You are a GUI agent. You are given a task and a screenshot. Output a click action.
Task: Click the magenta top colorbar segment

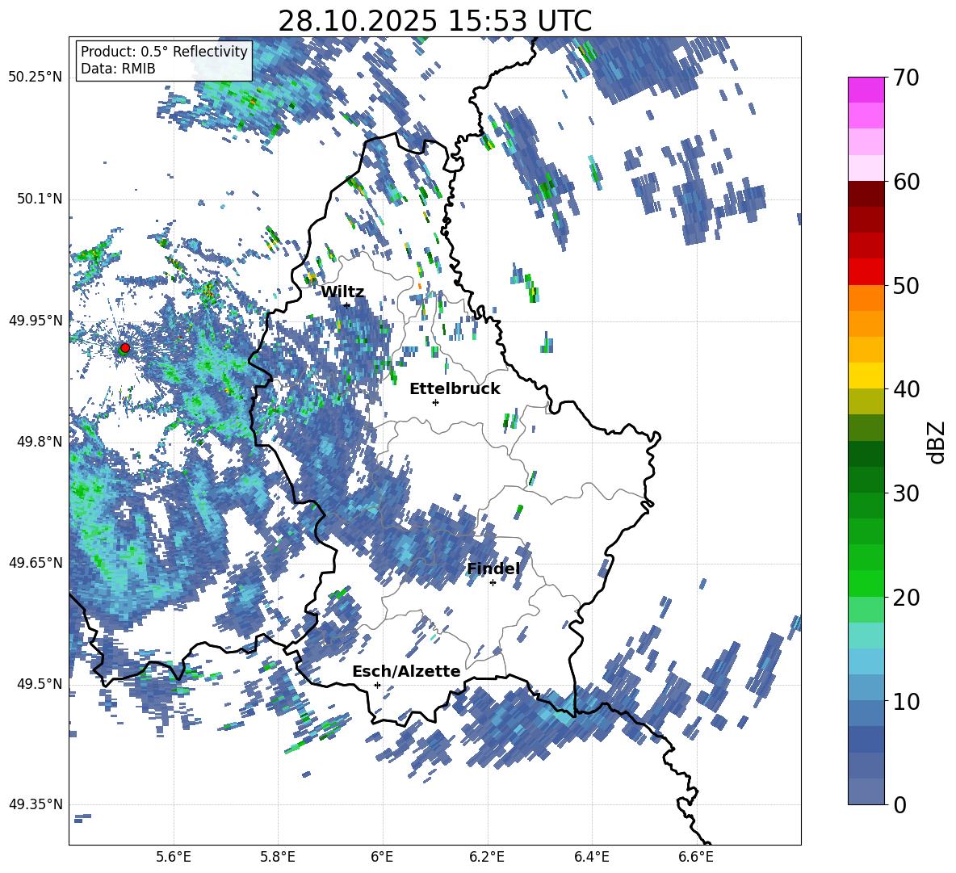[866, 90]
